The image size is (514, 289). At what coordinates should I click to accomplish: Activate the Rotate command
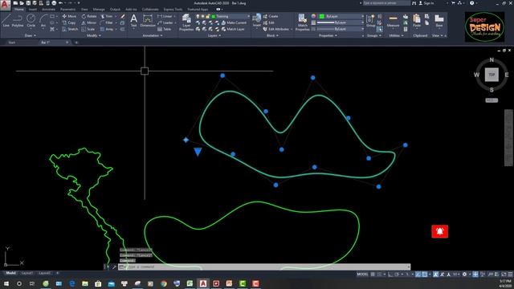89,16
